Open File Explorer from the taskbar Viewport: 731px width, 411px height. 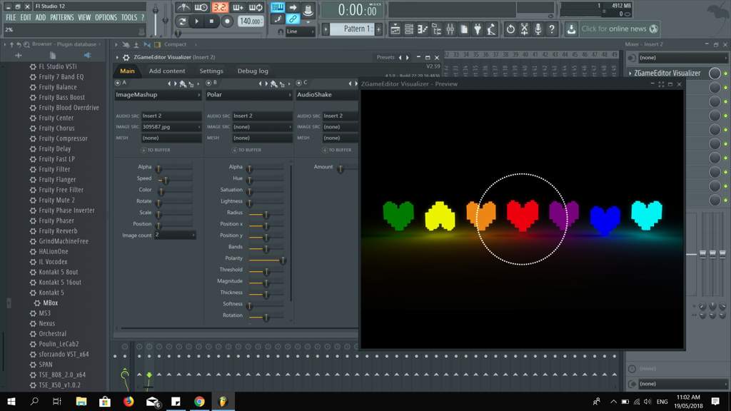(x=81, y=401)
